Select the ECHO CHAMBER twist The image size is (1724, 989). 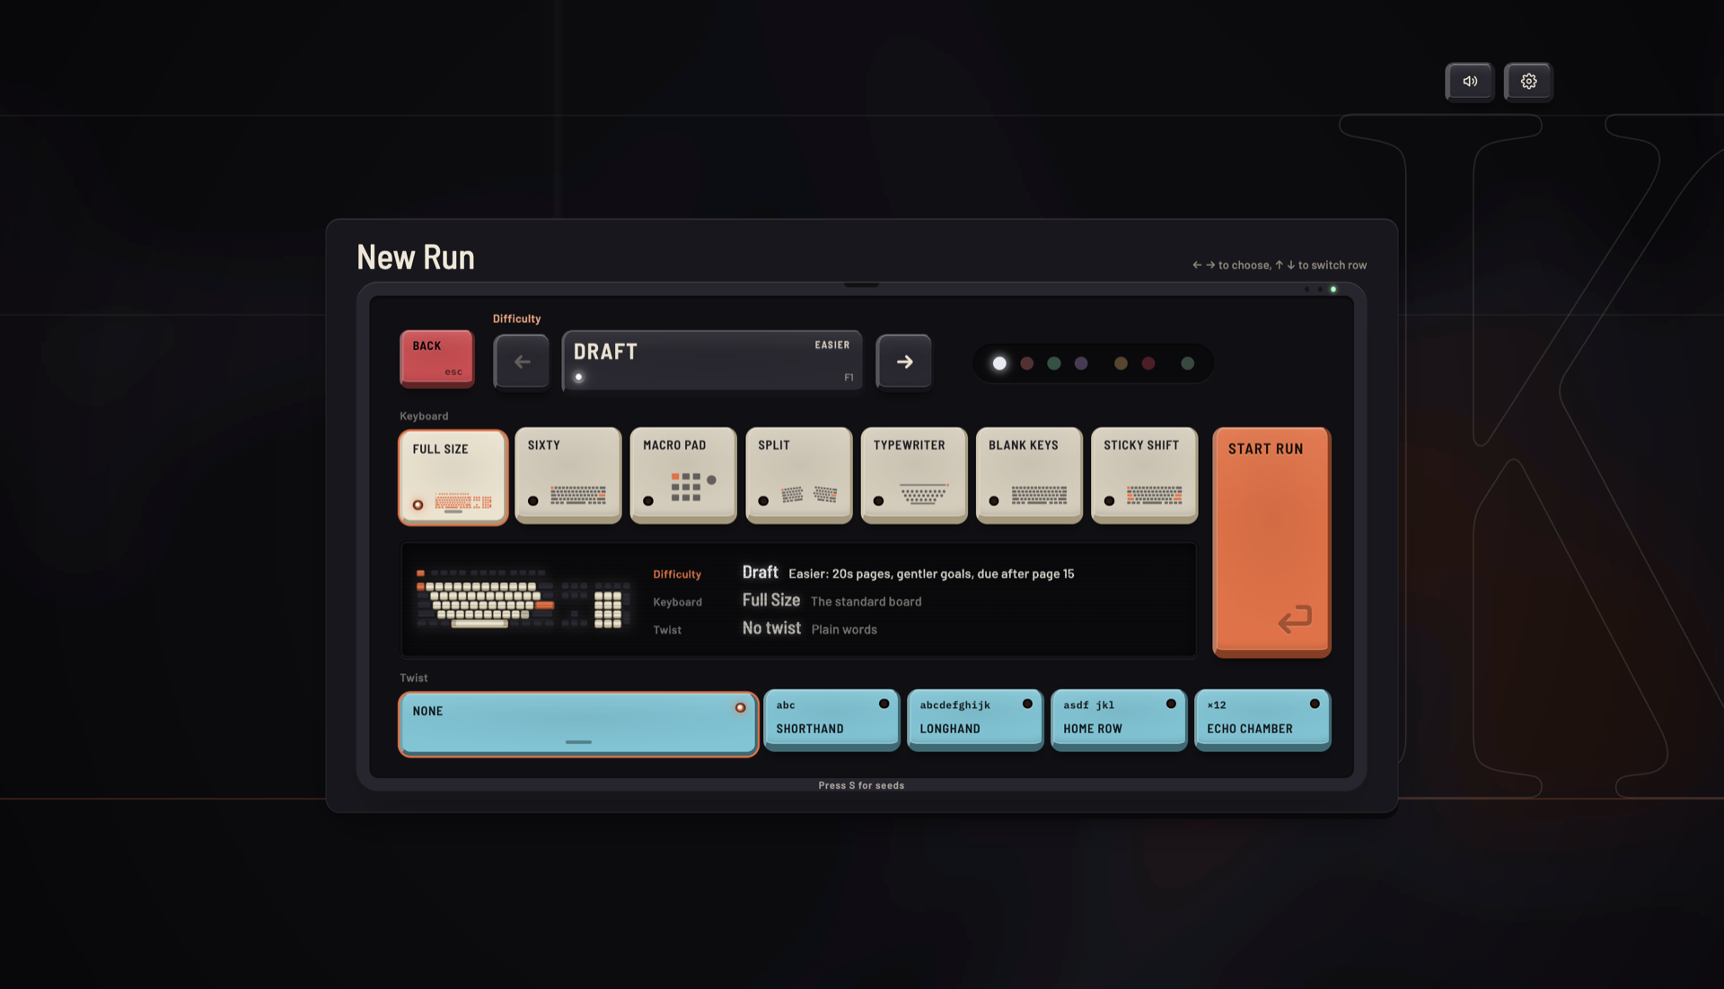coord(1262,719)
